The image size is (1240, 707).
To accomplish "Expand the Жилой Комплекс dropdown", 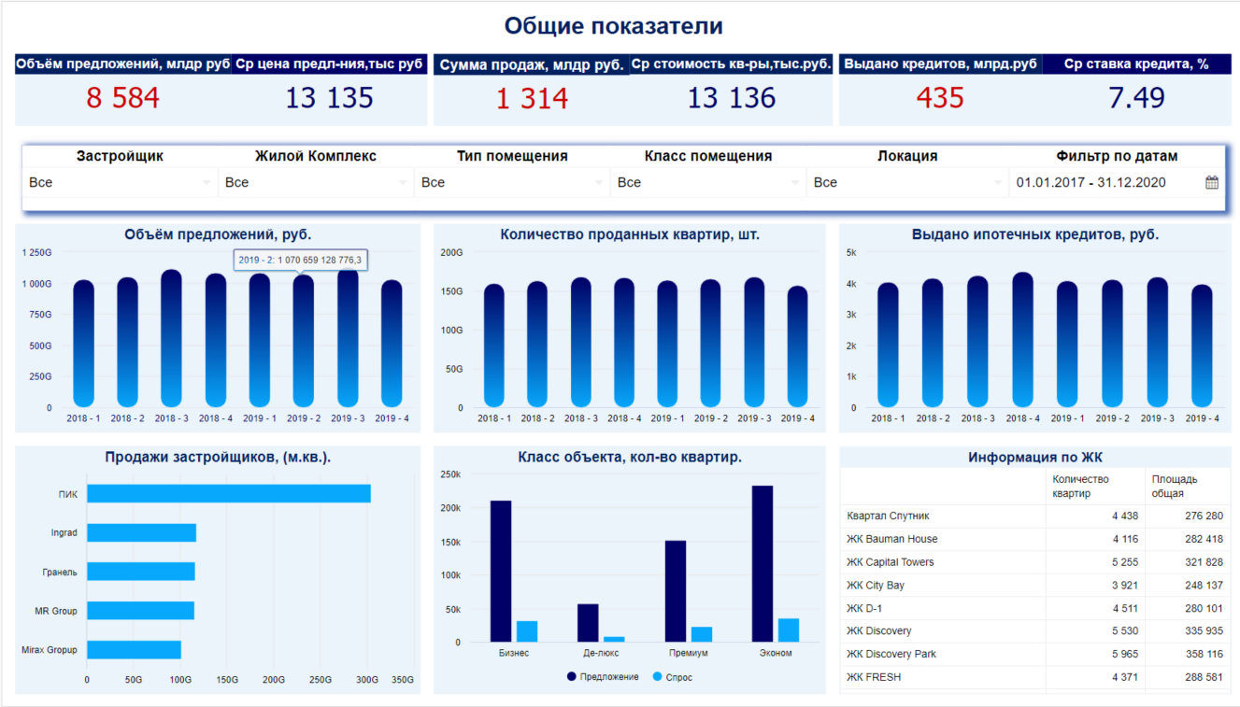I will 316,183.
